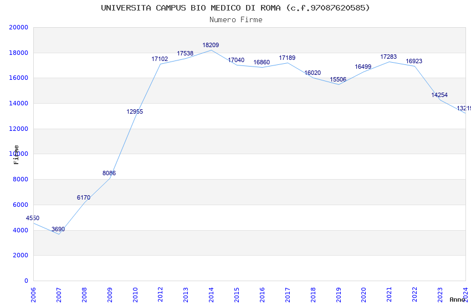Select the data label 17538
471x305 pixels.
pyautogui.click(x=185, y=53)
